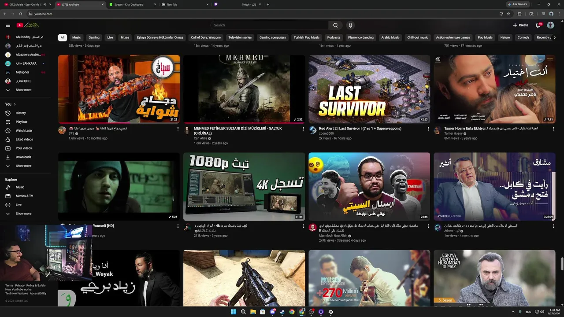This screenshot has height=317, width=564.
Task: Open Discord from the taskbar
Action: pyautogui.click(x=272, y=312)
